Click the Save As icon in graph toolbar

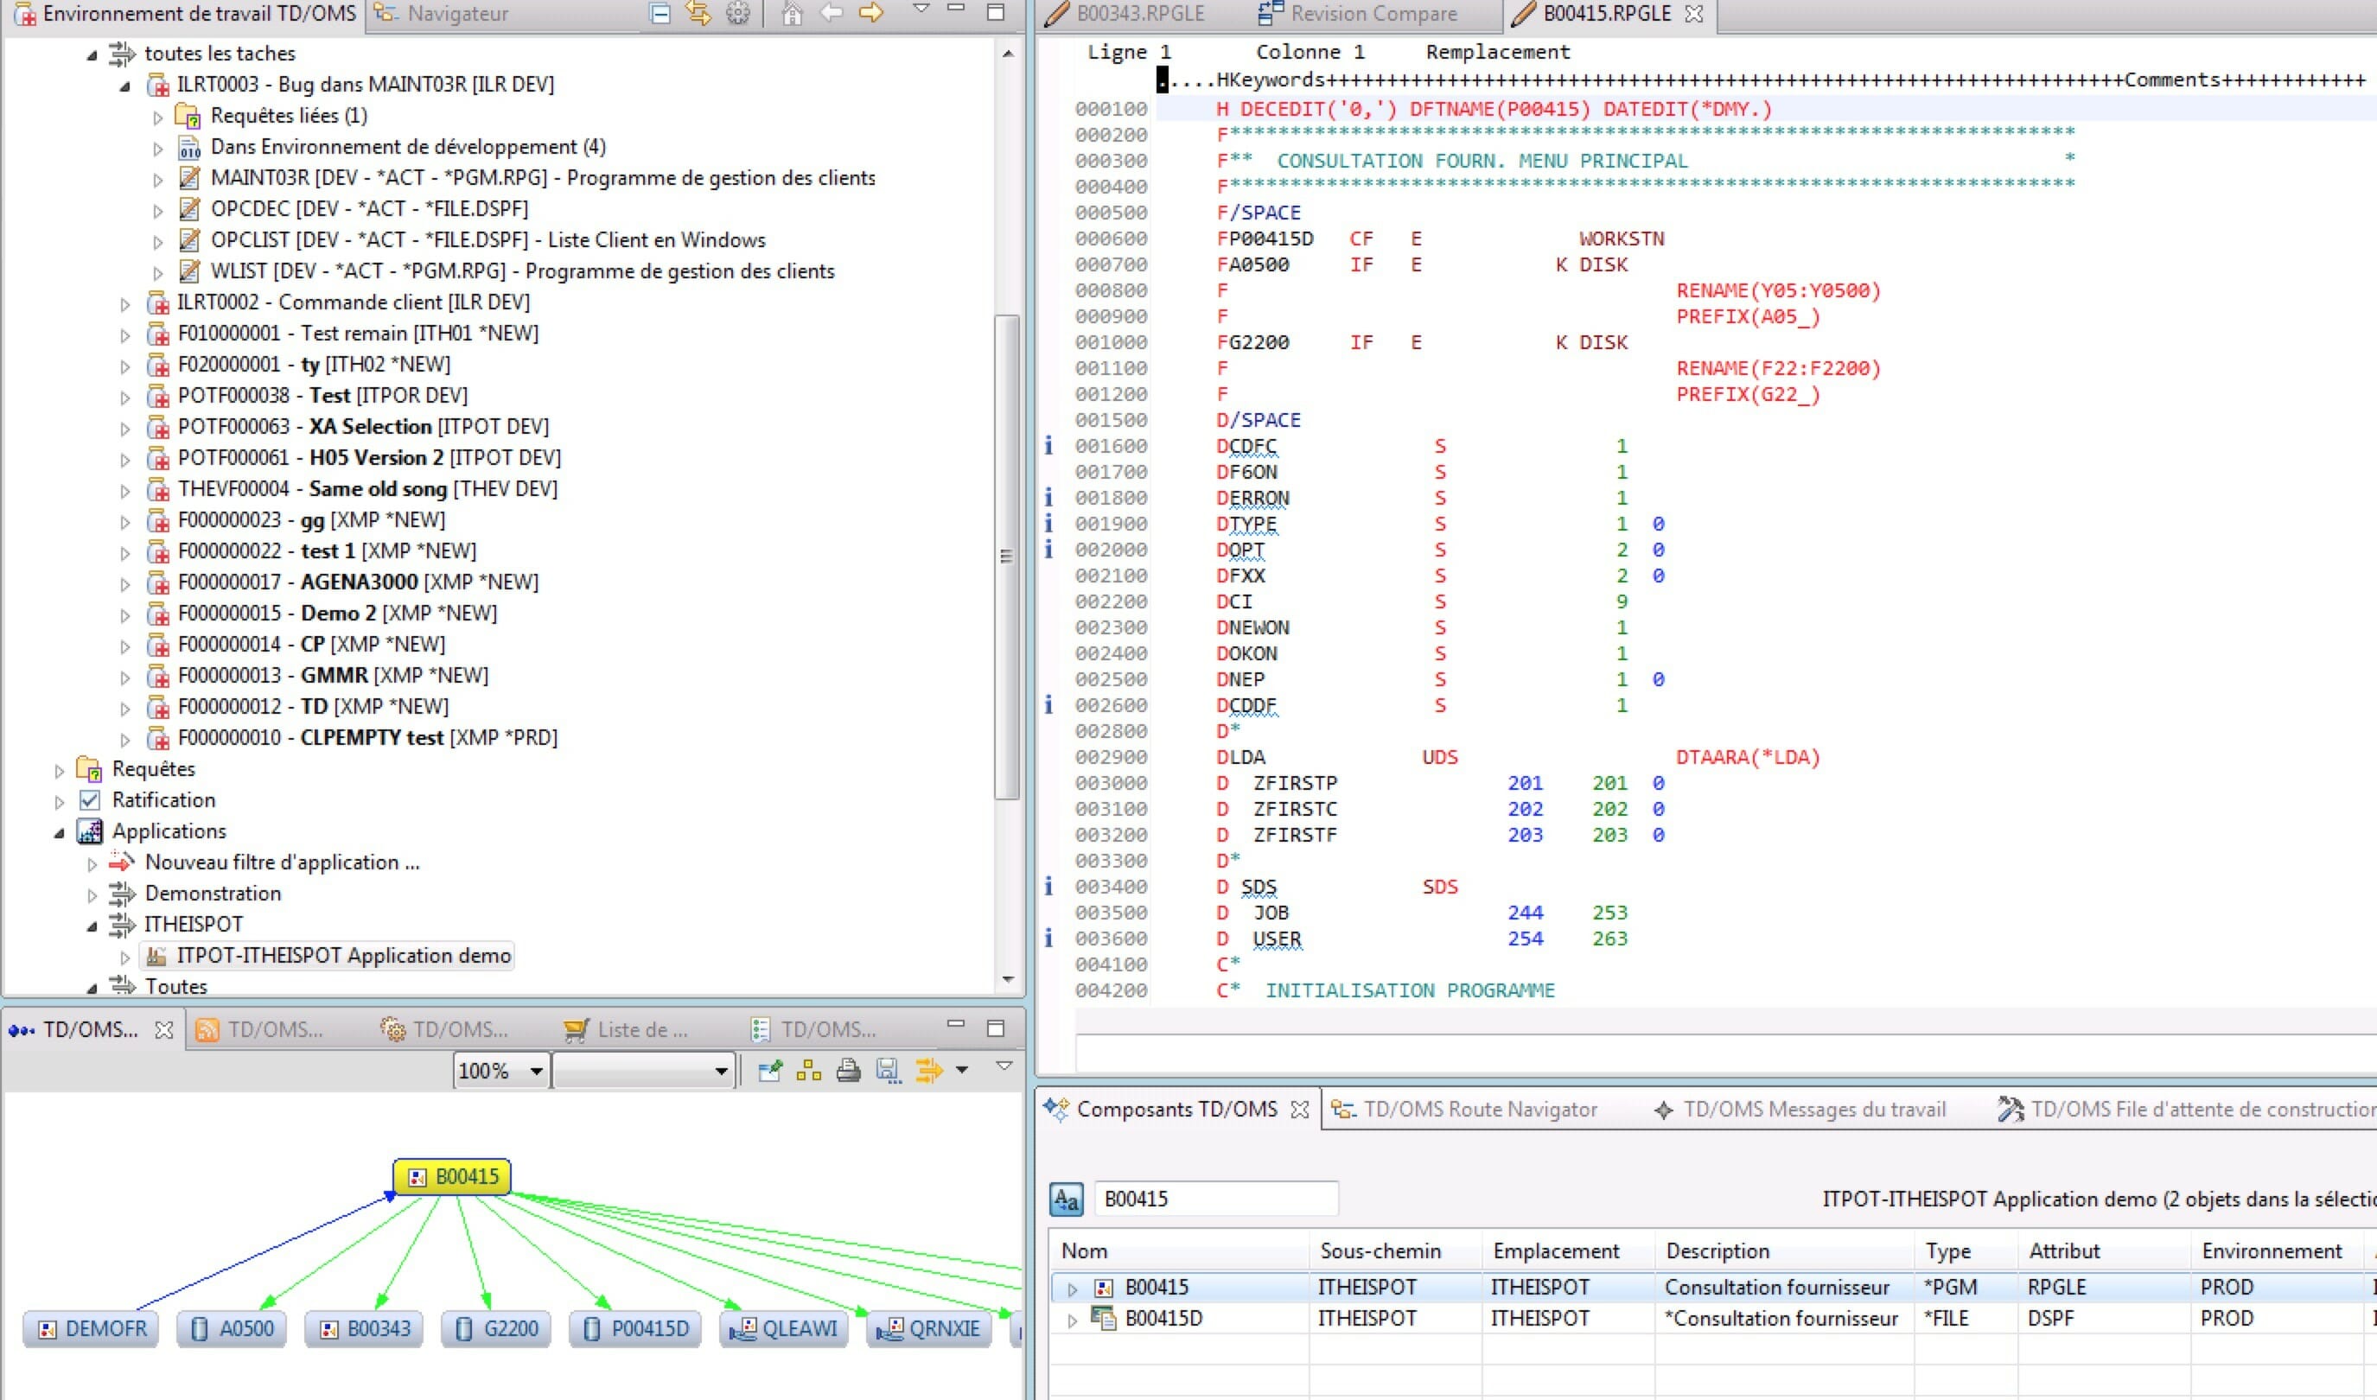[888, 1070]
